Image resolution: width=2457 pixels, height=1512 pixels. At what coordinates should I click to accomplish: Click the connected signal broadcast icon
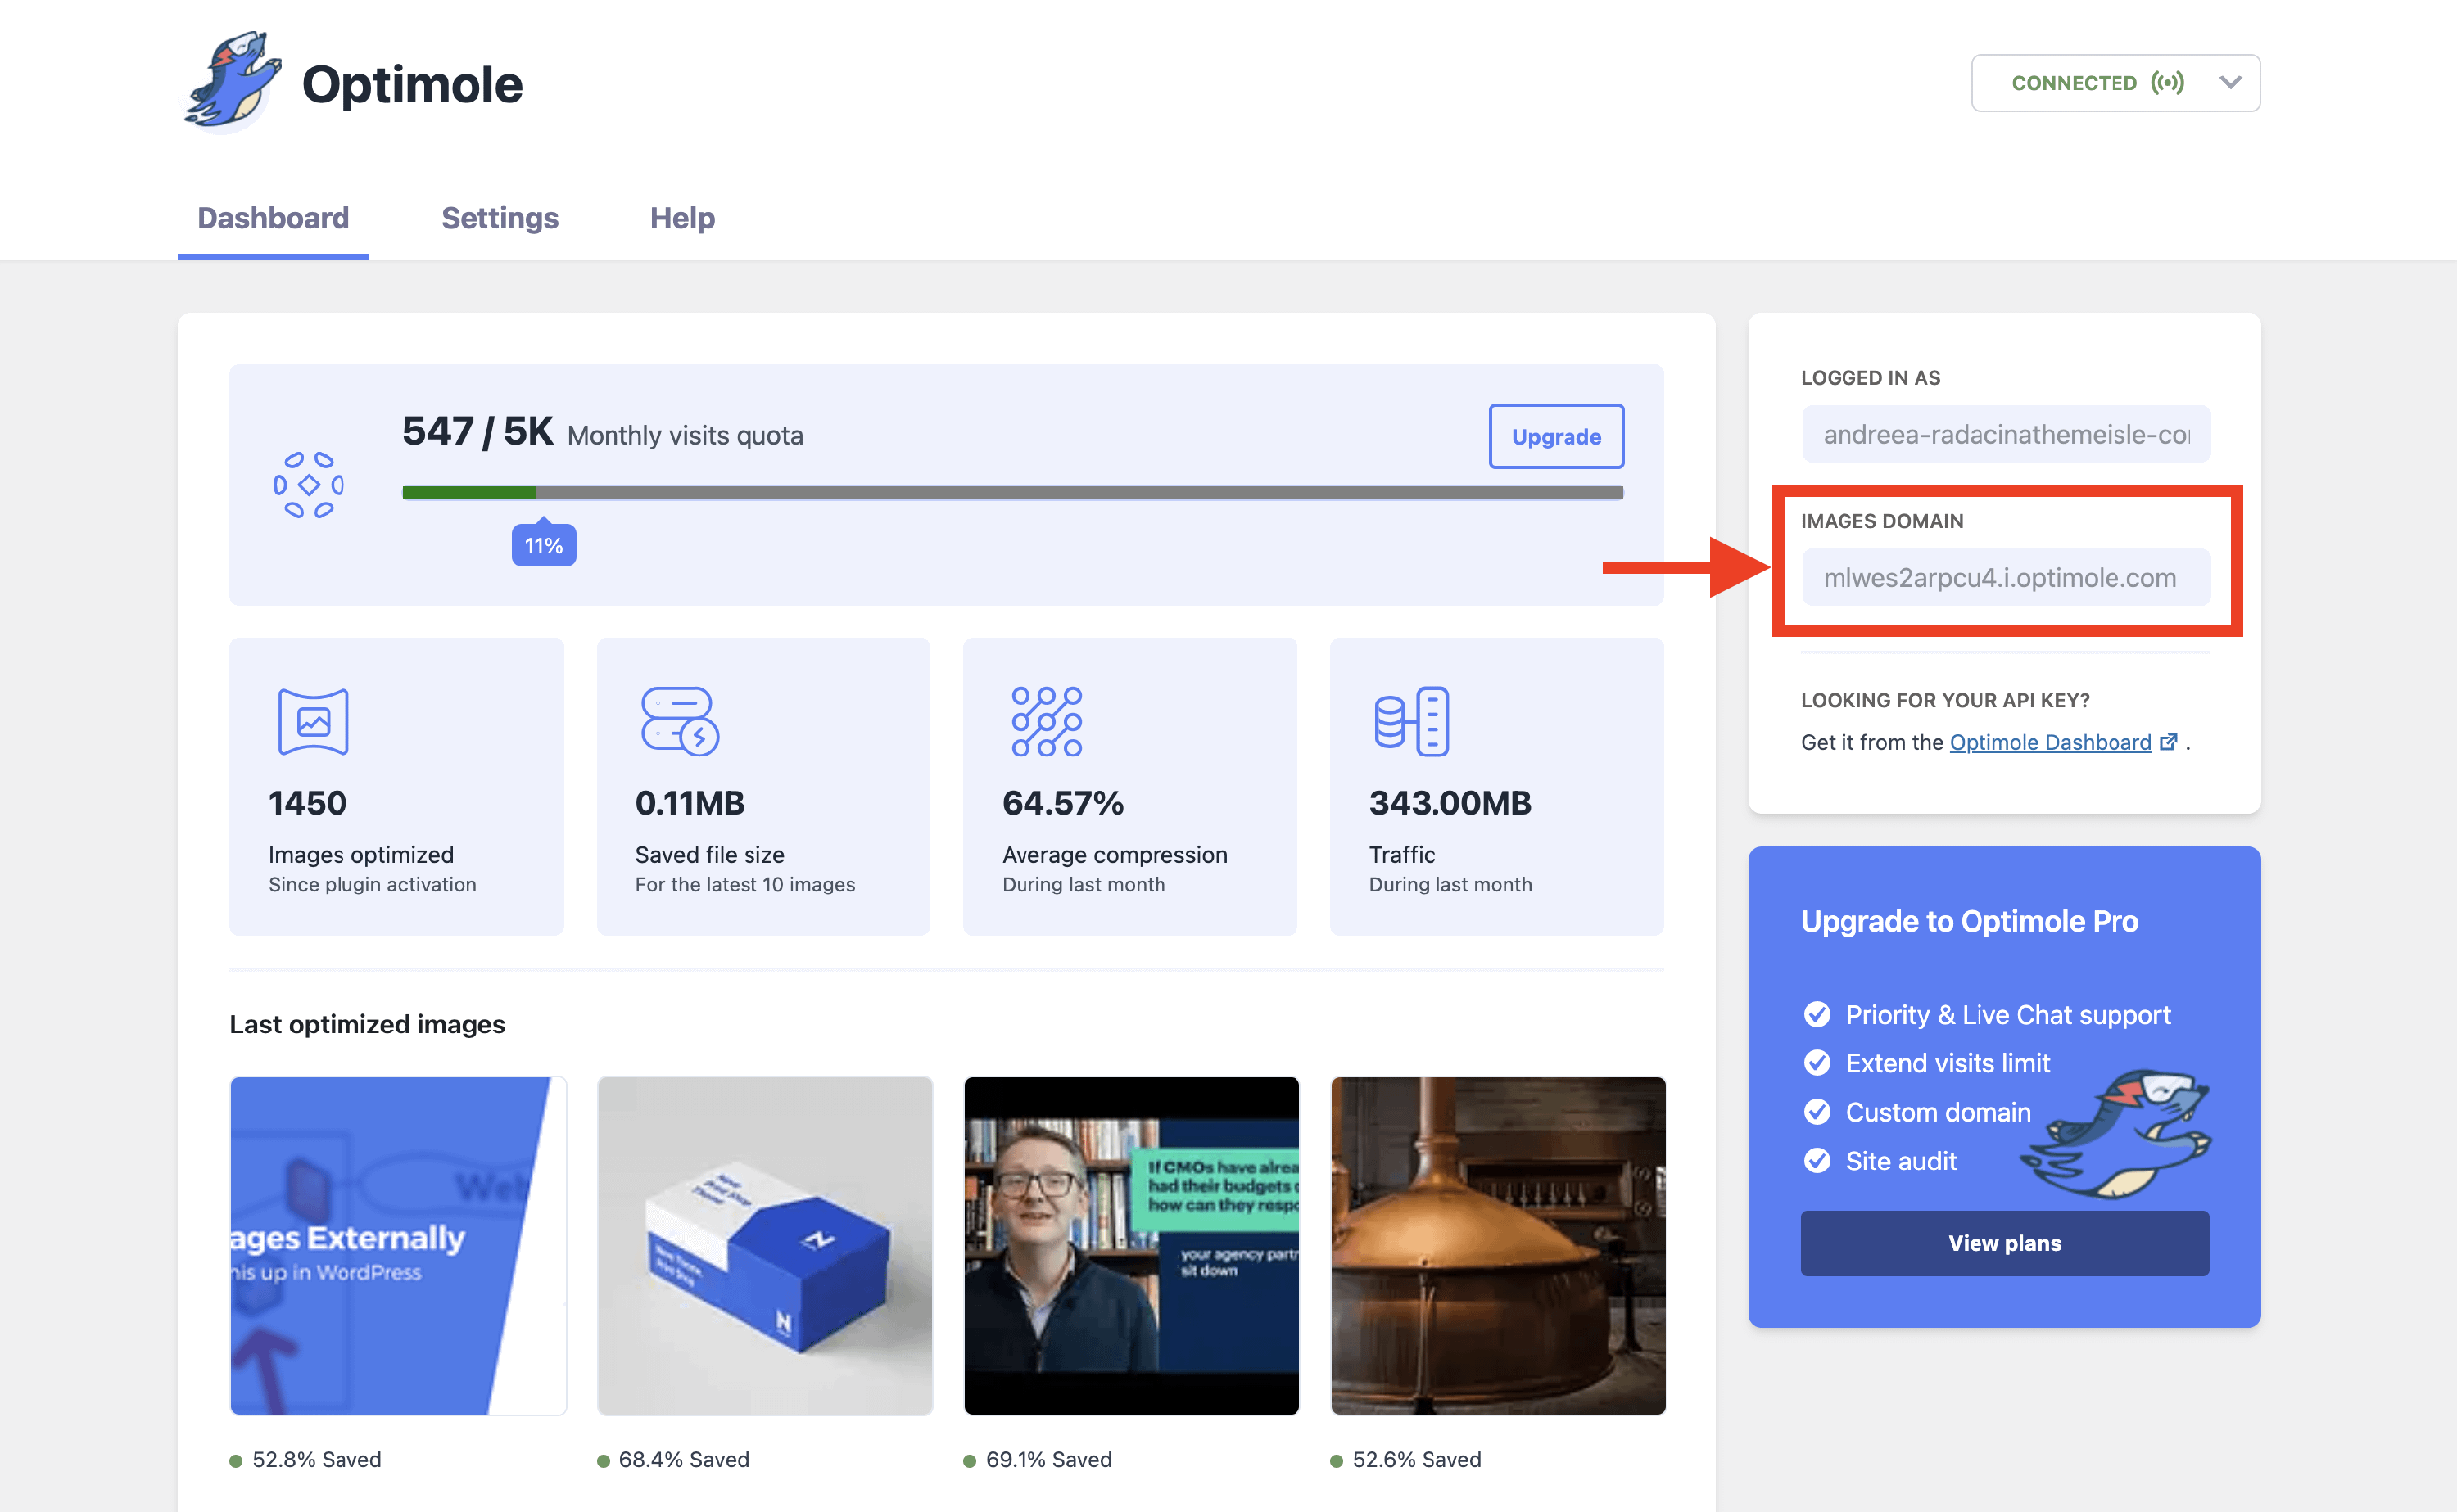(x=2167, y=83)
